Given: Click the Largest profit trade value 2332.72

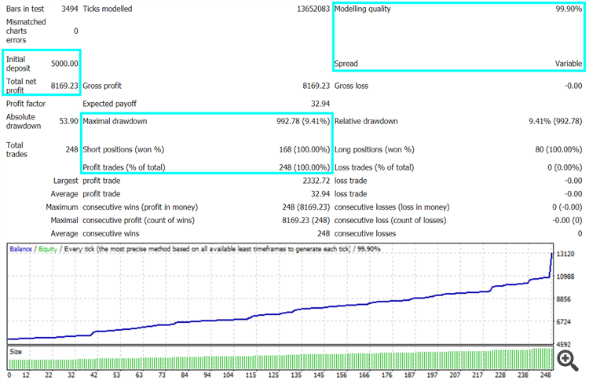Looking at the screenshot, I should point(309,181).
